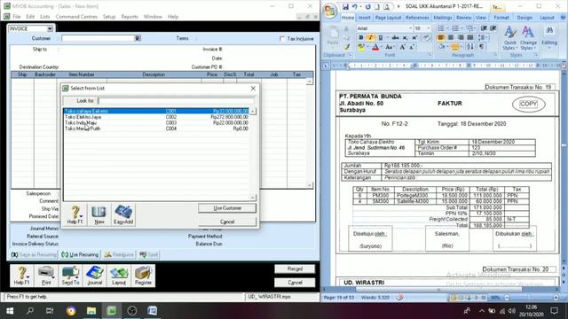Open Help F1 in Select from List dialog
This screenshot has width=568, height=319.
tap(75, 214)
